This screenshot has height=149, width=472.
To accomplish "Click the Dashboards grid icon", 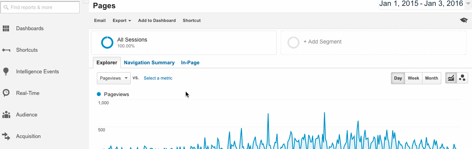I will click(x=6, y=29).
